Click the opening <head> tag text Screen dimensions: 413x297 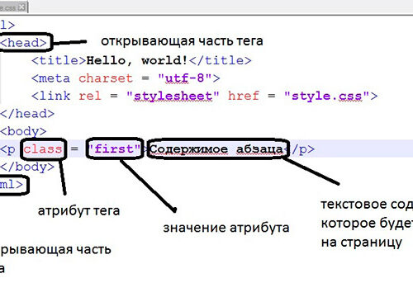[23, 43]
